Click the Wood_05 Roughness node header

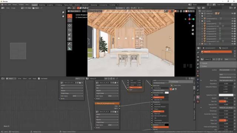tap(107, 103)
